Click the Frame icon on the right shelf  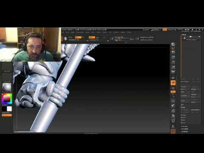(173, 101)
